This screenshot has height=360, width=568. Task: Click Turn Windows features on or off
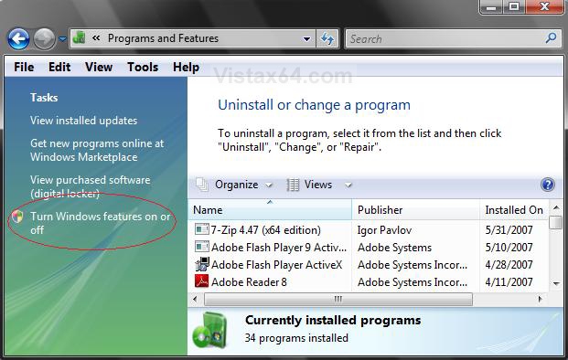click(x=101, y=223)
